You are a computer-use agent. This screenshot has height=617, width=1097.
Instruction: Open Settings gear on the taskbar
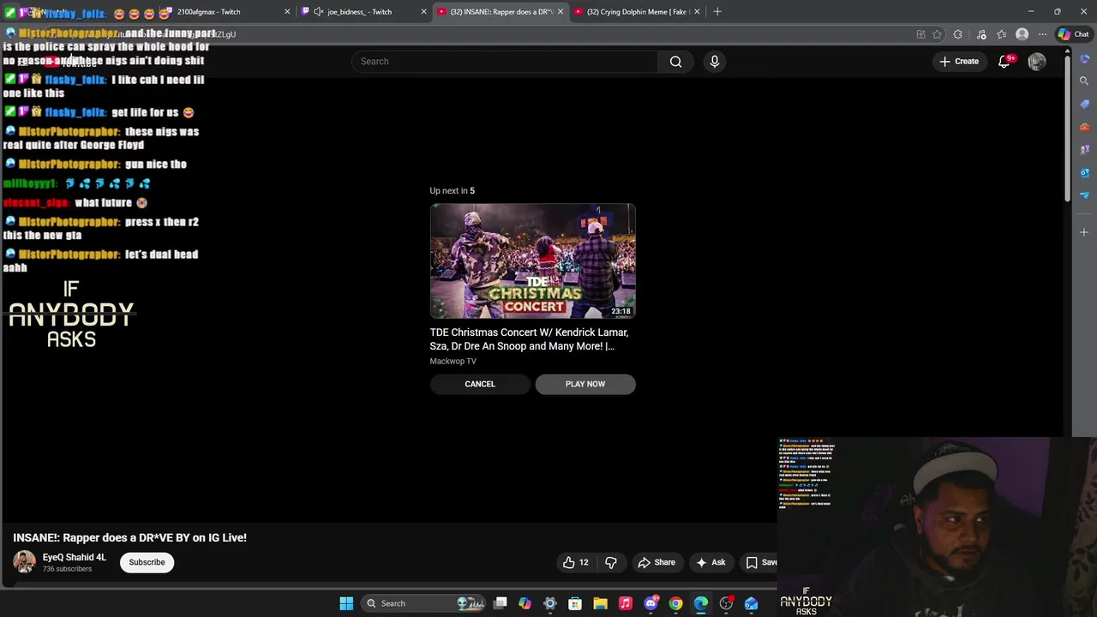tap(550, 603)
